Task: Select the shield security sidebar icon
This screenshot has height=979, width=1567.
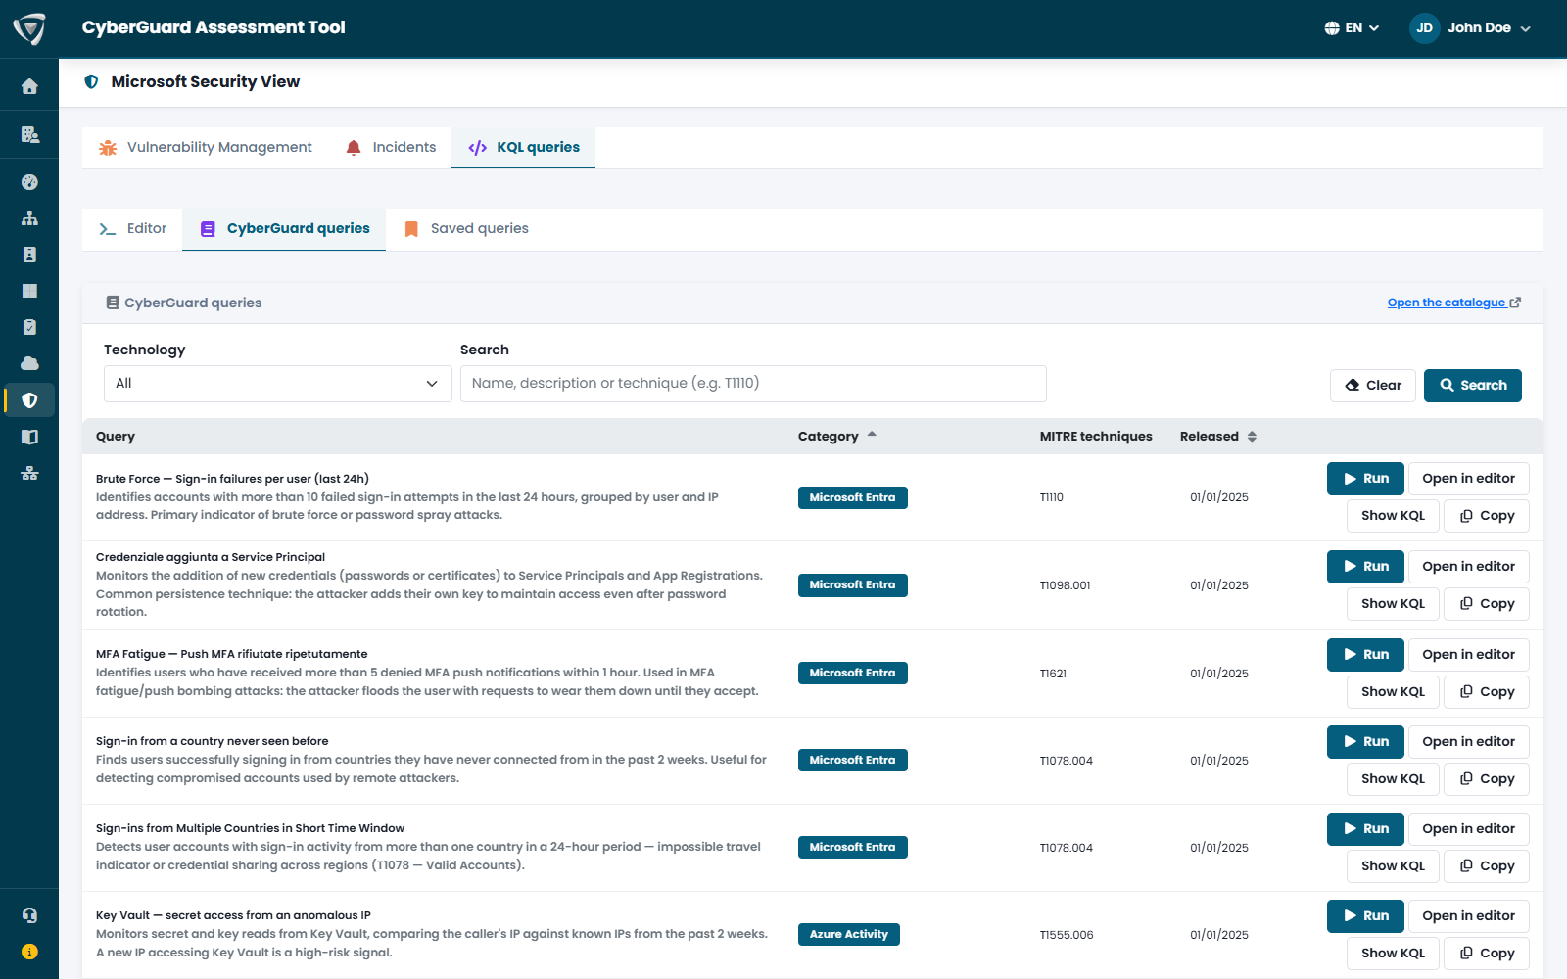Action: pos(29,399)
